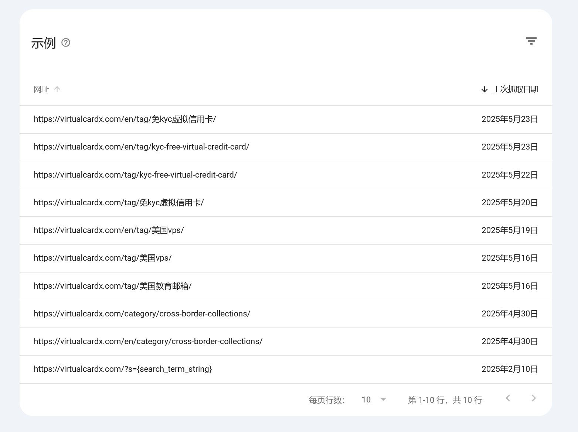Viewport: 578px width, 432px height.
Task: Click the 2025年2月10日 crawl date cell
Action: [510, 369]
